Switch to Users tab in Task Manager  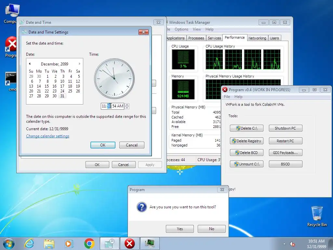[274, 38]
